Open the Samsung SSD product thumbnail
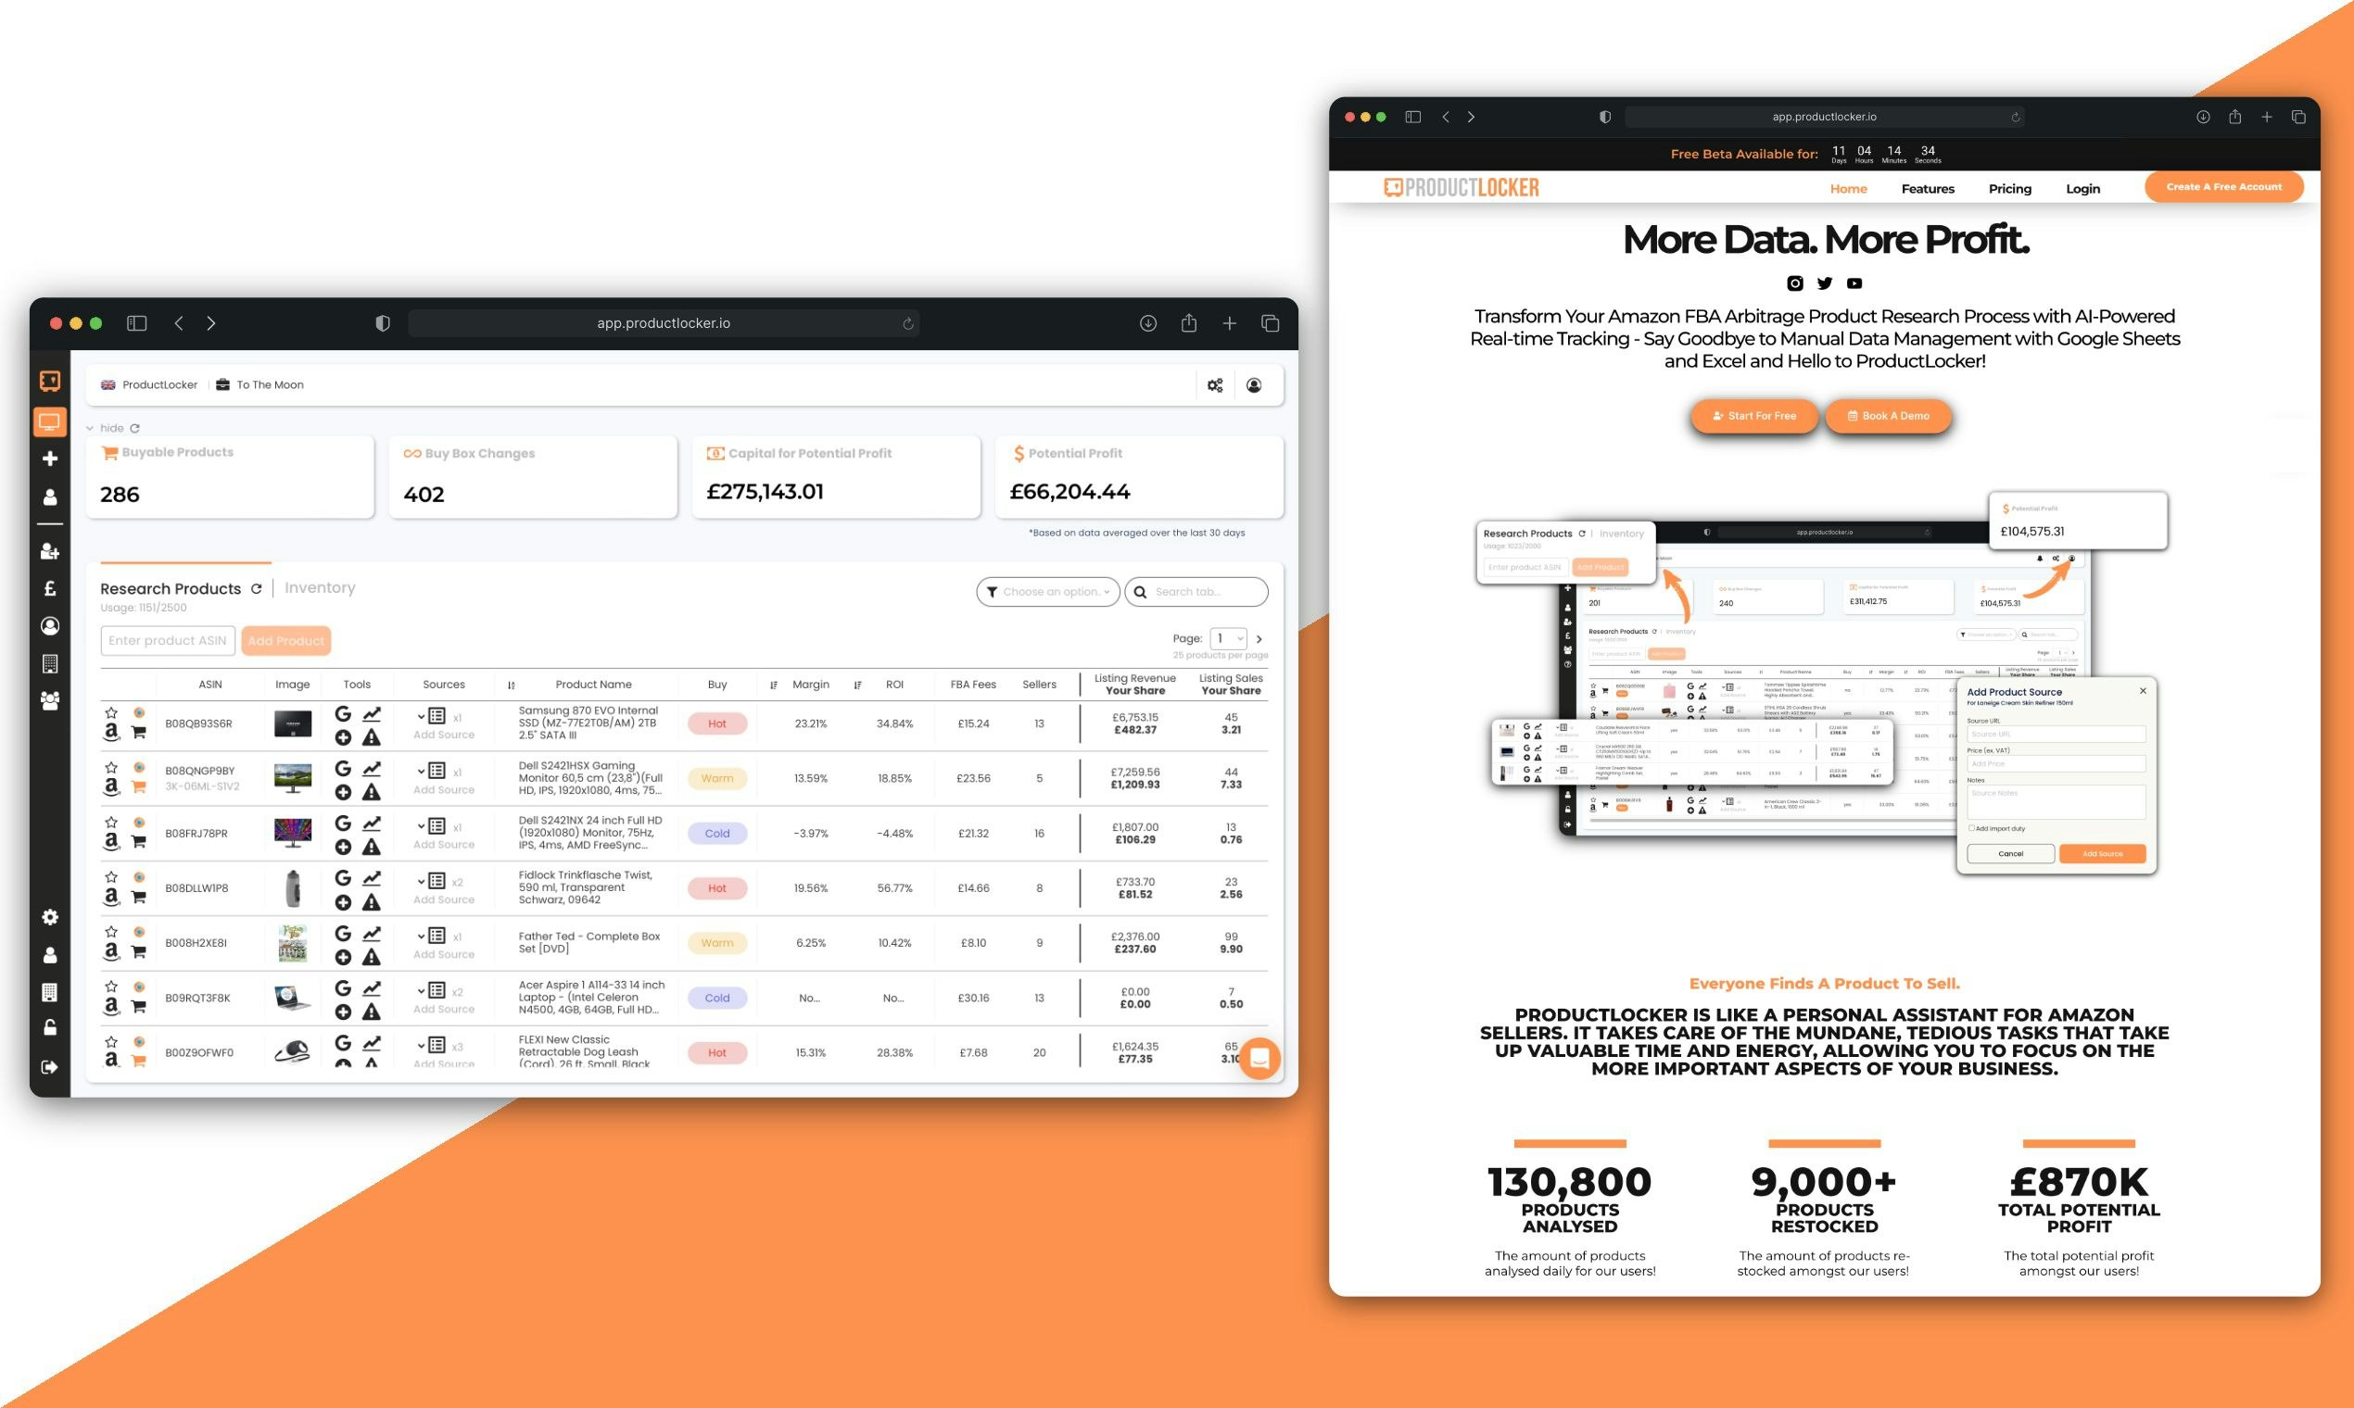2354x1408 pixels. pyautogui.click(x=292, y=724)
